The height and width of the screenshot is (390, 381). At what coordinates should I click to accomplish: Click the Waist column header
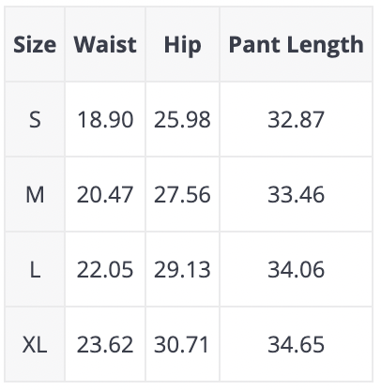(x=105, y=45)
